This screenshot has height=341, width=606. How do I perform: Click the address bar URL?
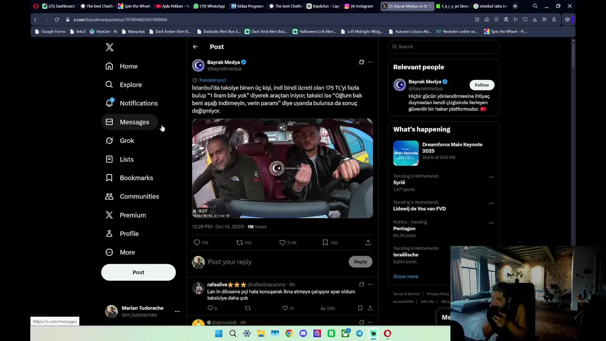pos(120,19)
